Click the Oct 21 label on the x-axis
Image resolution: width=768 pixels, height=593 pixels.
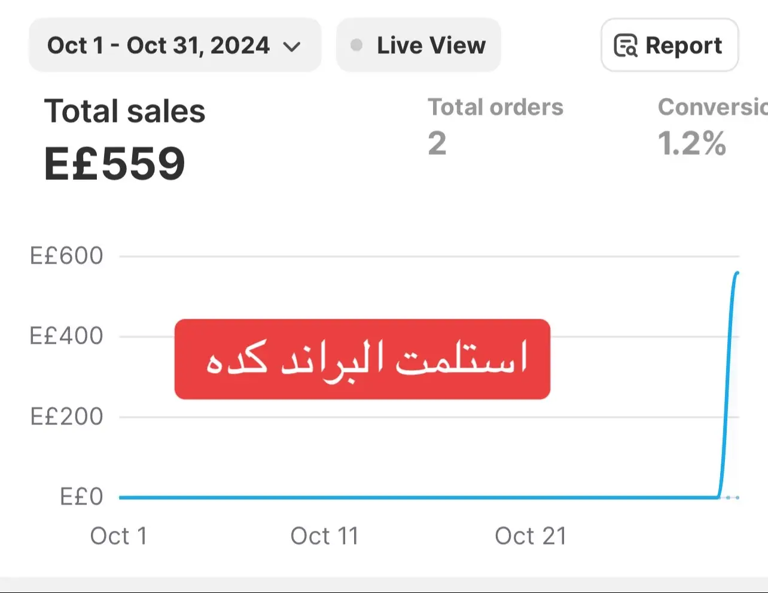click(531, 536)
